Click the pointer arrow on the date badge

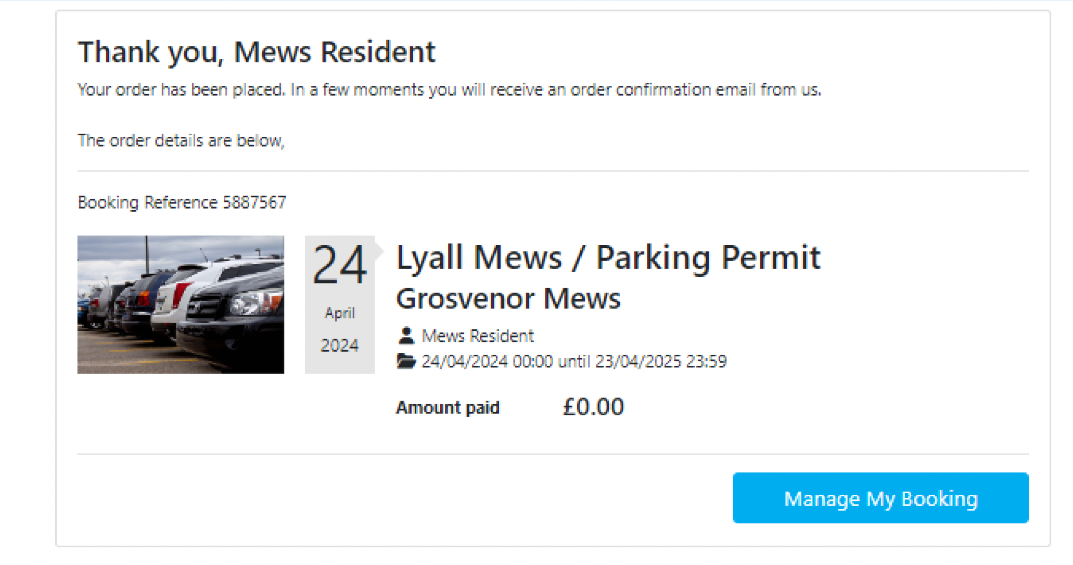pyautogui.click(x=379, y=251)
